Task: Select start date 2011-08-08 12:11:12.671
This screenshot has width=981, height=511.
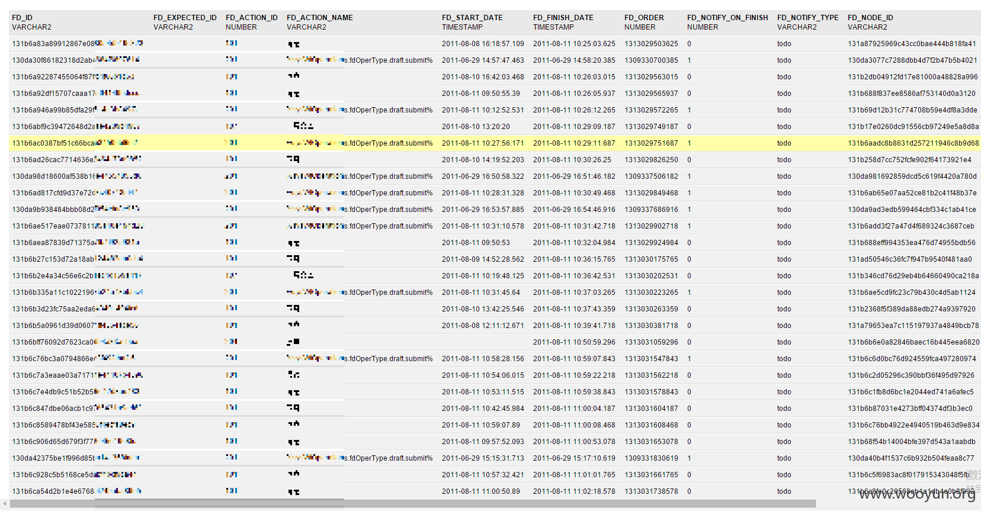Action: [x=483, y=326]
